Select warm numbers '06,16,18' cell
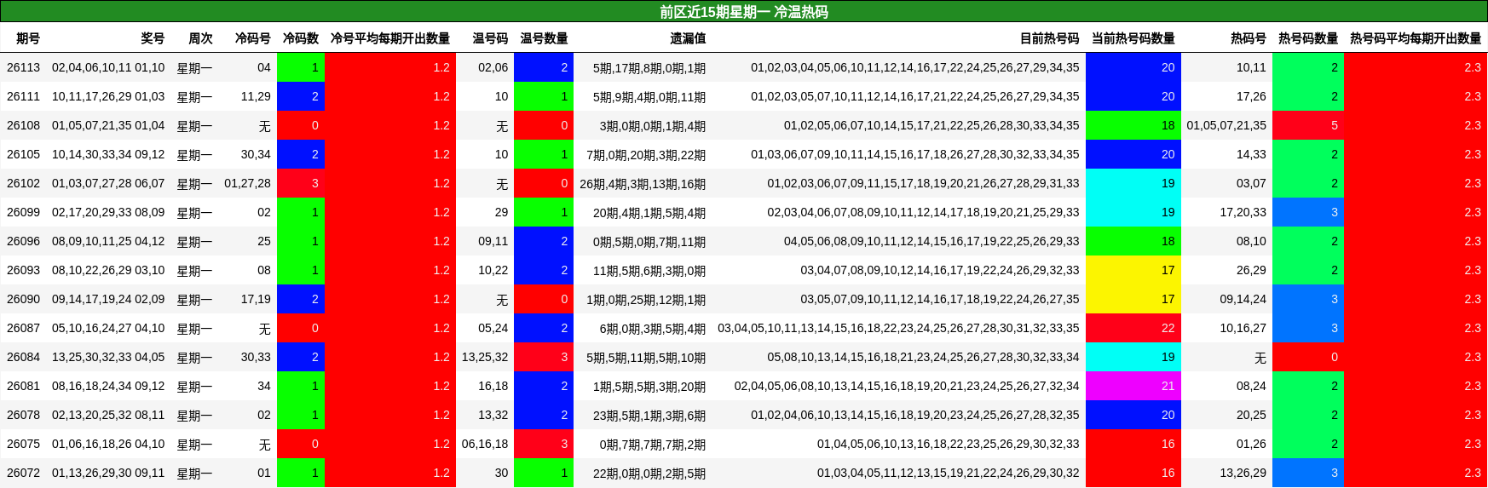 click(x=485, y=444)
